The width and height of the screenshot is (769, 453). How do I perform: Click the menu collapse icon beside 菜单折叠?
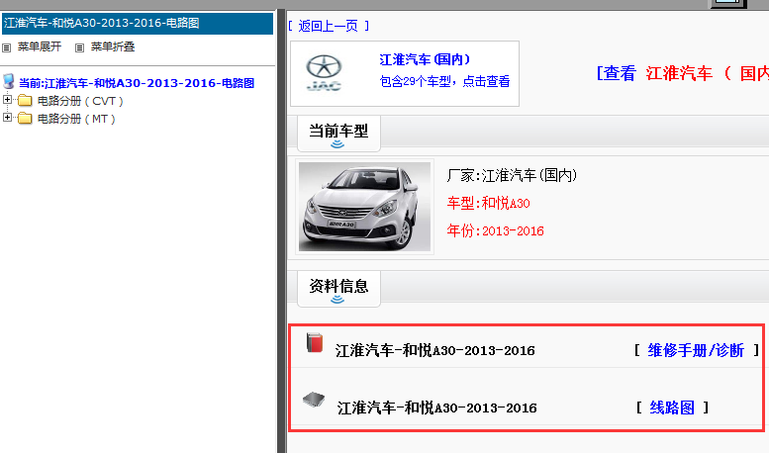(79, 48)
